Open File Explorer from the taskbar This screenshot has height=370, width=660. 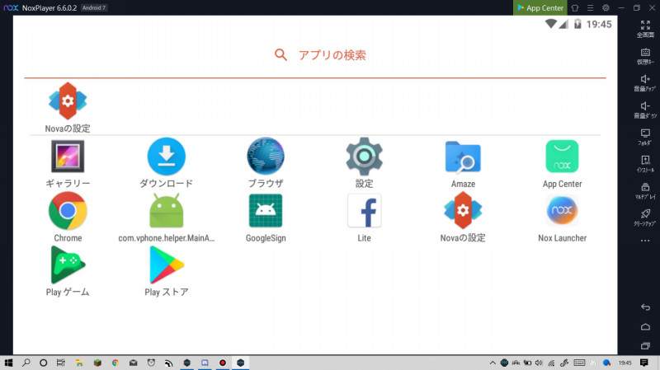(x=79, y=363)
